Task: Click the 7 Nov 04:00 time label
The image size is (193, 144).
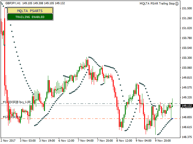Action: coord(86,141)
